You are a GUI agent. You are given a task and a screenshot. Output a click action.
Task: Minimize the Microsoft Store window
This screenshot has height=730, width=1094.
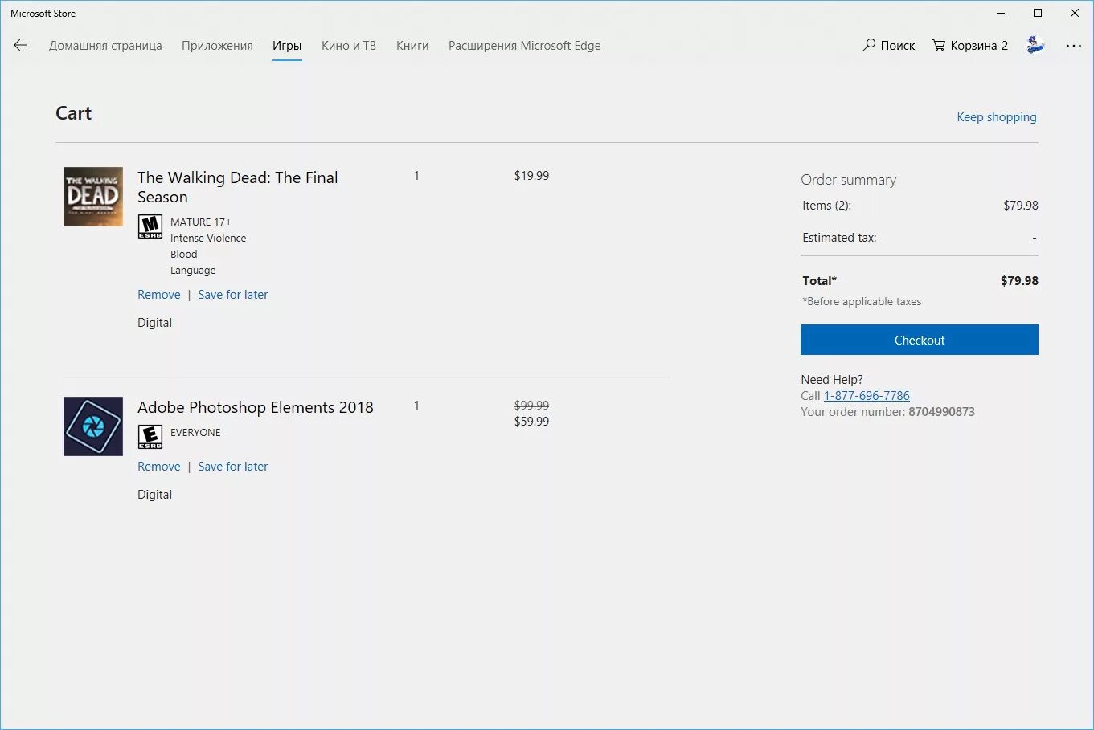pos(1001,13)
